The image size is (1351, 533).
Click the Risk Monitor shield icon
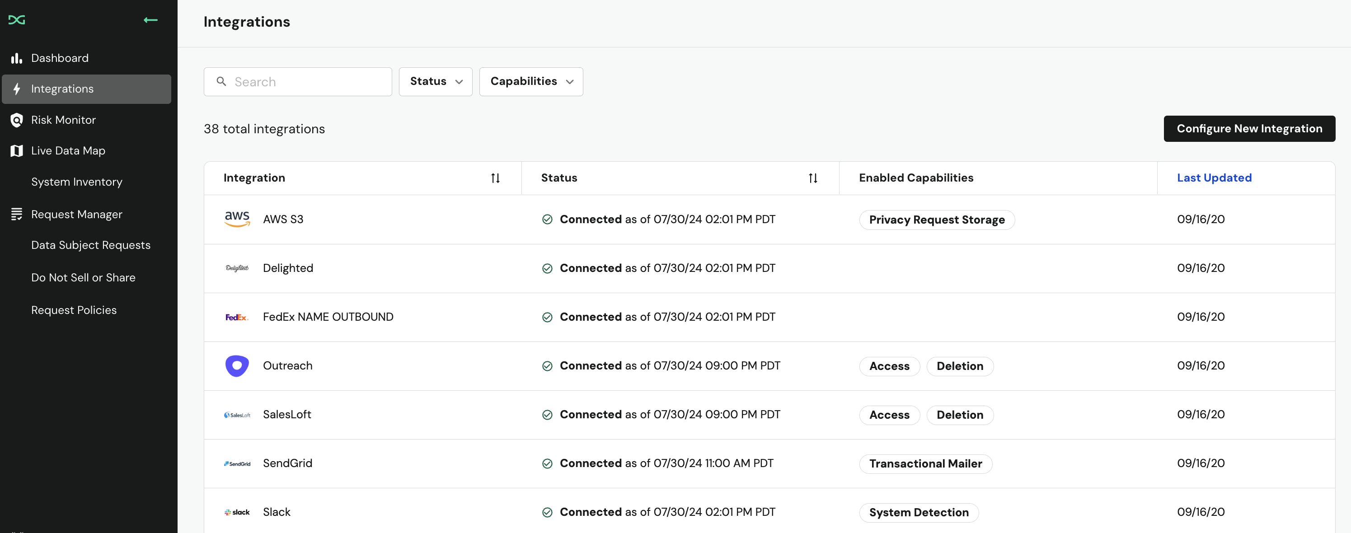(x=17, y=120)
